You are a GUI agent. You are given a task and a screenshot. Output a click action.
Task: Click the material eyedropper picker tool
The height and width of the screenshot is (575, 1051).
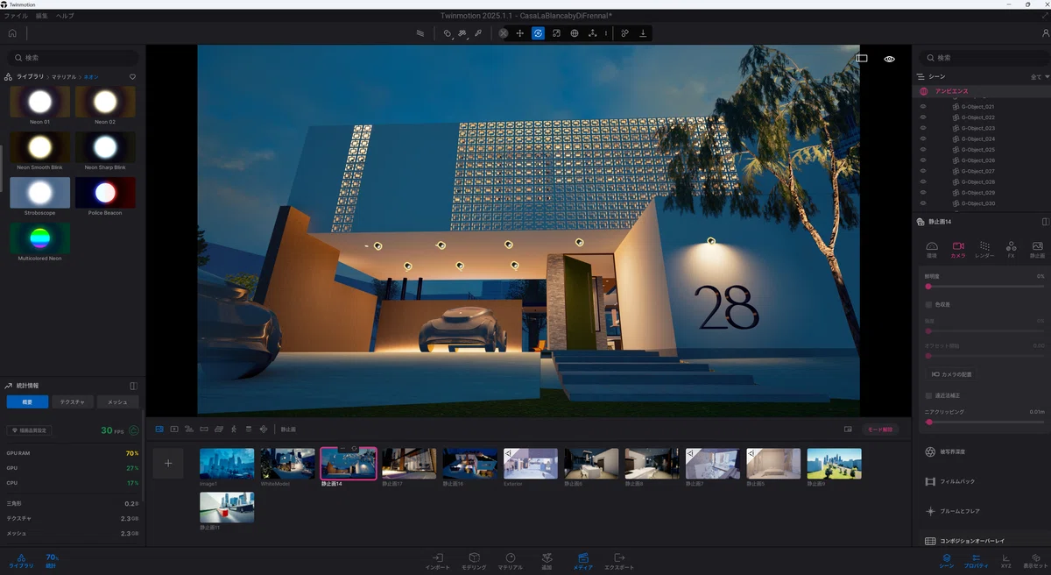click(478, 33)
